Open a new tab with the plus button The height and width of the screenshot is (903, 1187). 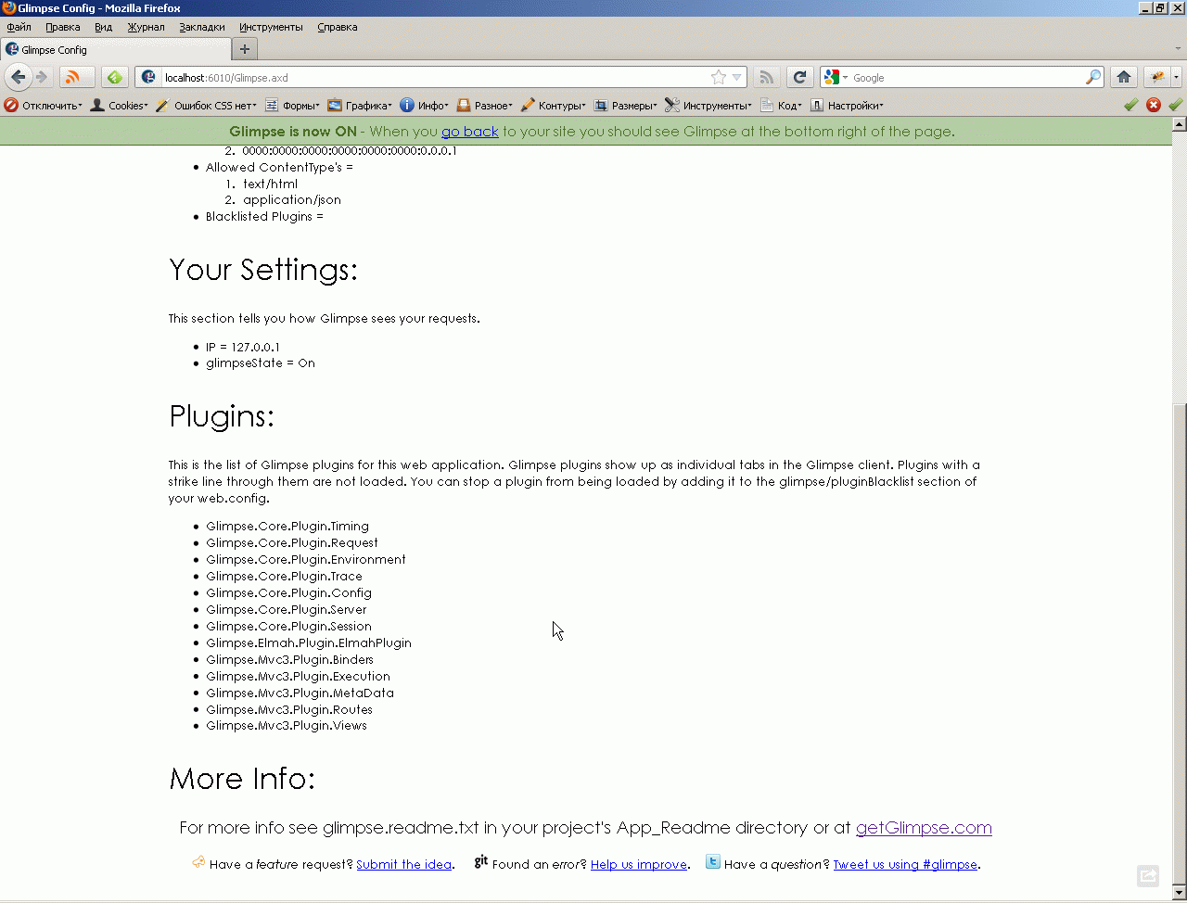[x=245, y=49]
